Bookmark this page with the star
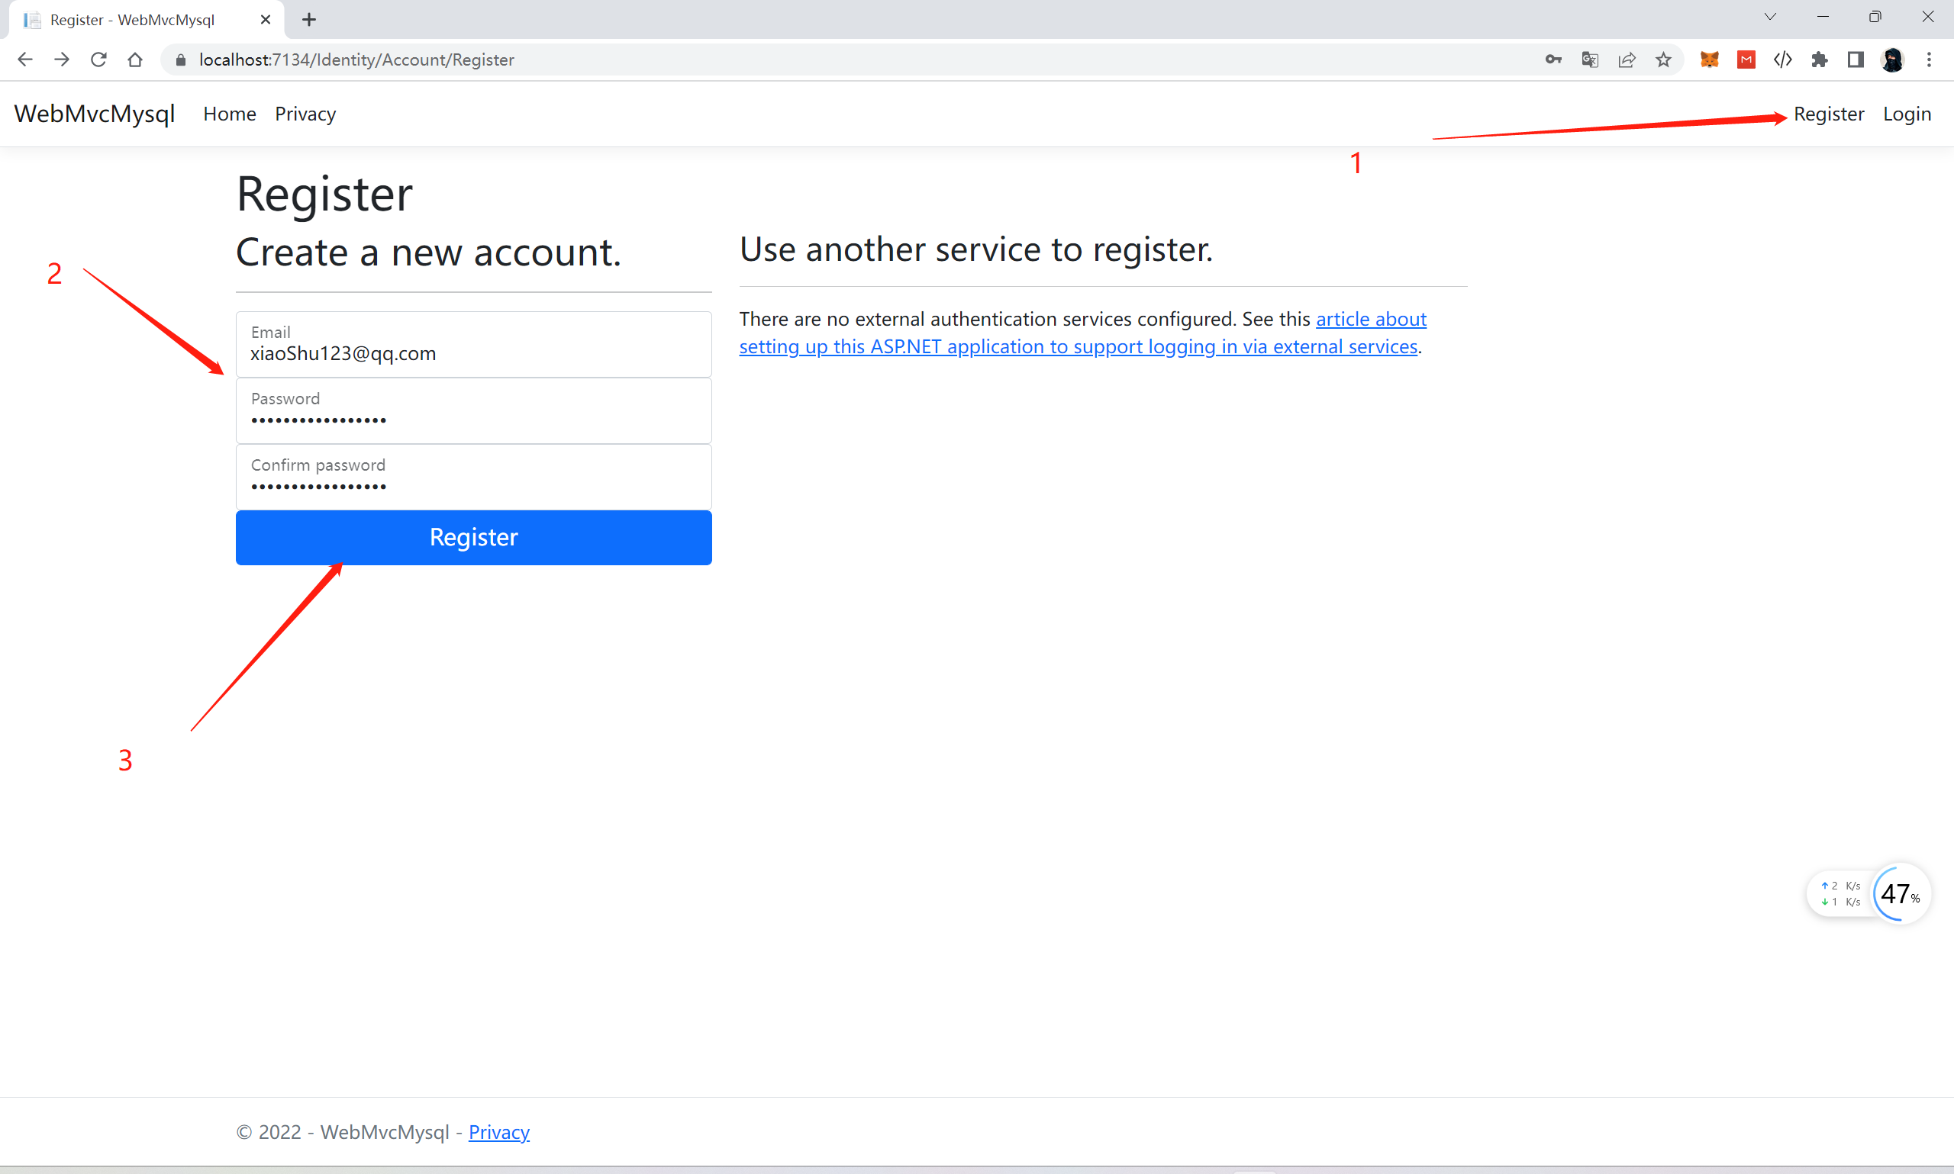 1663,60
